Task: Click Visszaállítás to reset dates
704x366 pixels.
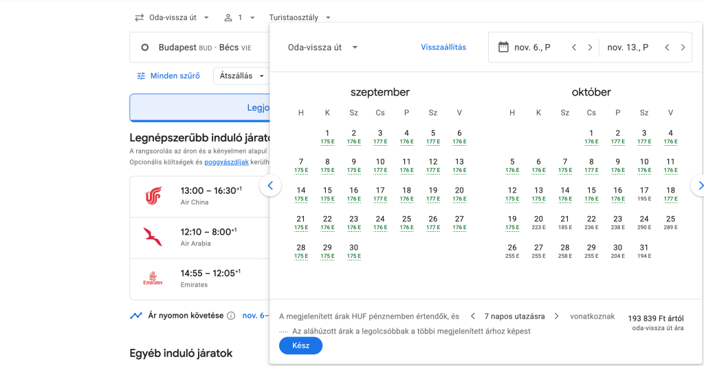Action: (443, 47)
